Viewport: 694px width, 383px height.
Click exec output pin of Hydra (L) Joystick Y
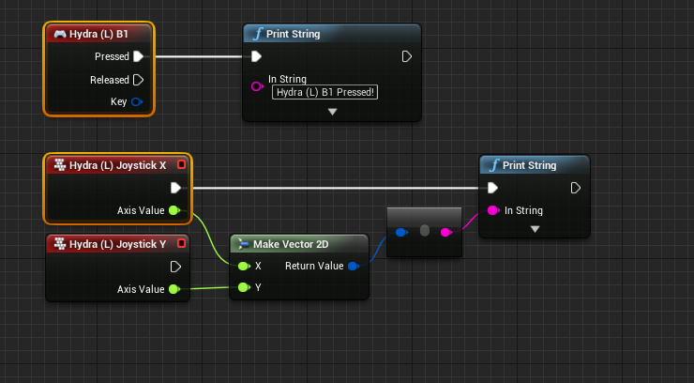click(x=175, y=267)
